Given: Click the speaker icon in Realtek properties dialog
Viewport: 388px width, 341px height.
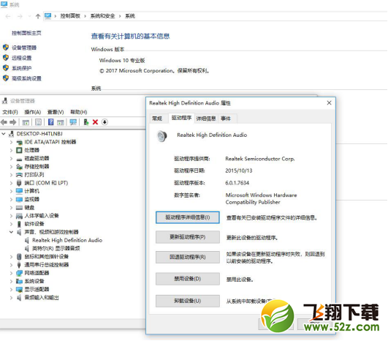Looking at the screenshot, I should coord(161,136).
